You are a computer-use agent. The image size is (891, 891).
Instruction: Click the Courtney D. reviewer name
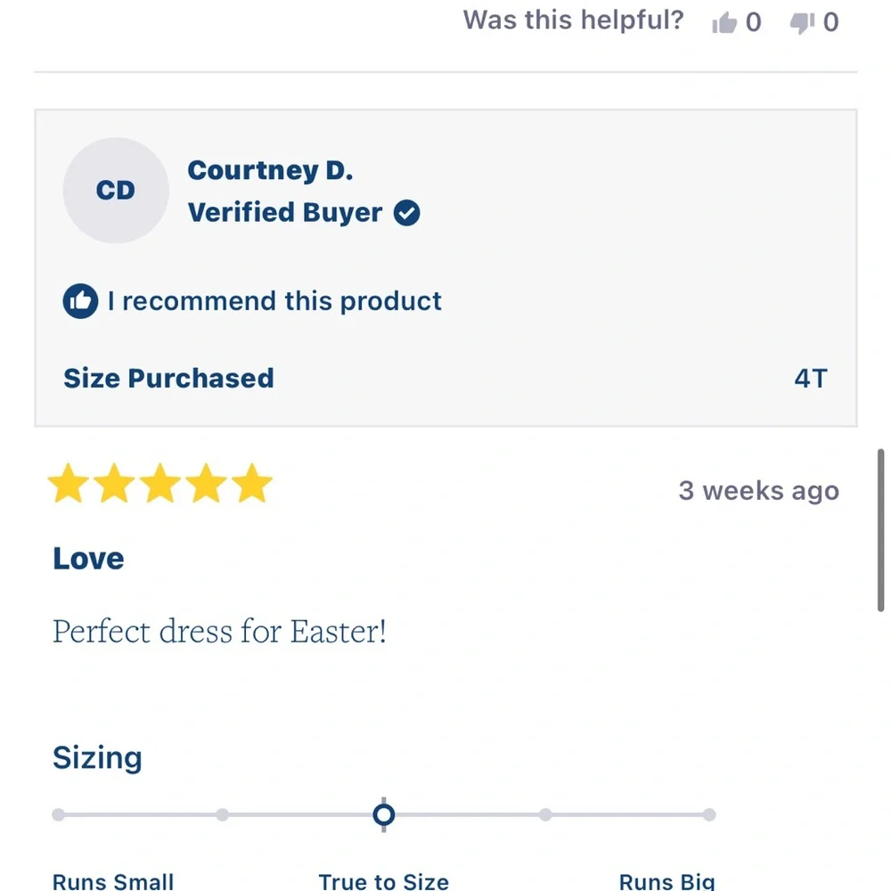click(x=271, y=171)
